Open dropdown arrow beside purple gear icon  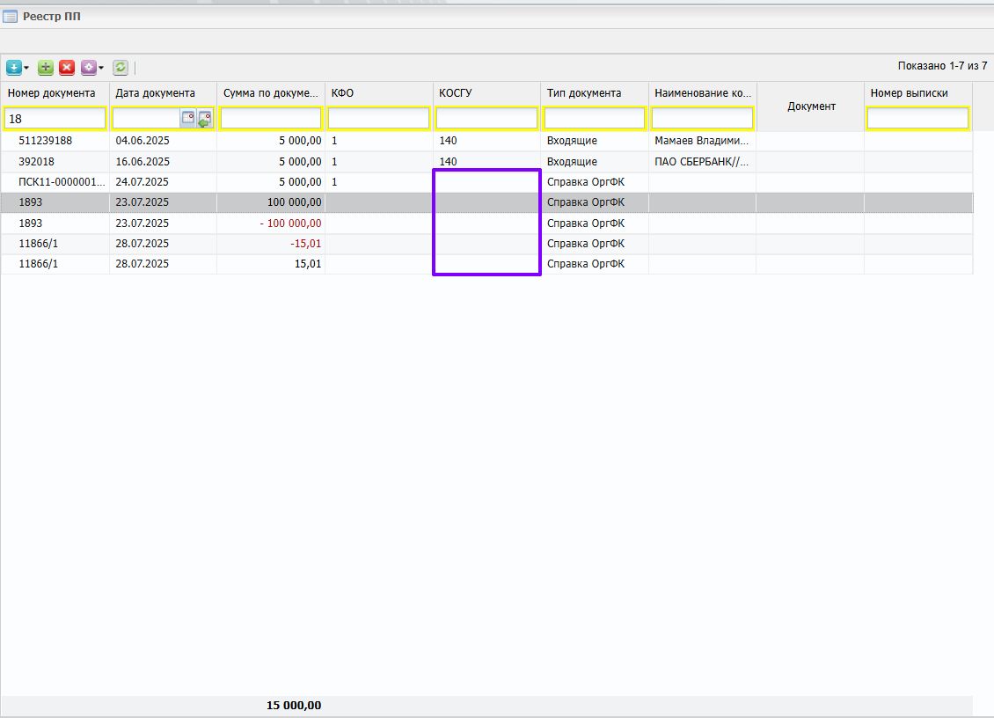coord(101,68)
